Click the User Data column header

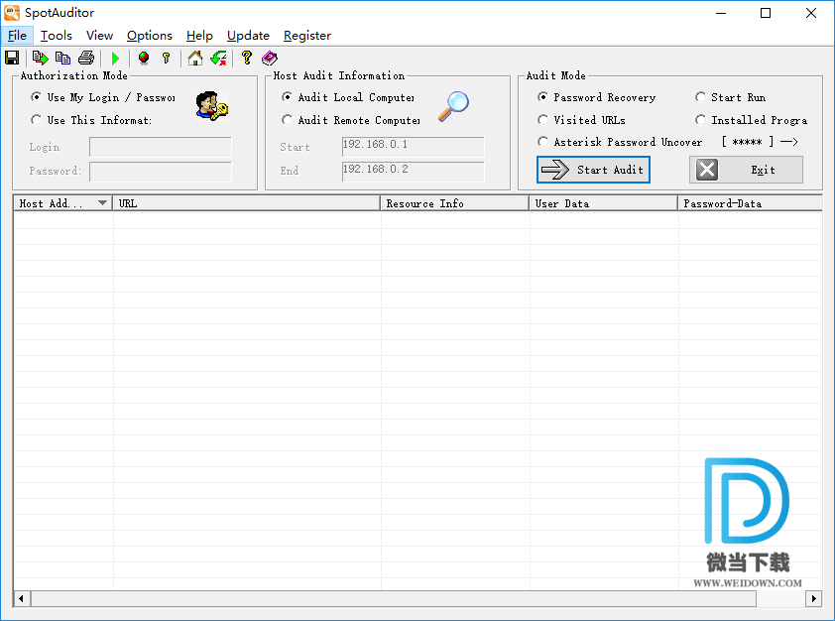click(x=603, y=203)
